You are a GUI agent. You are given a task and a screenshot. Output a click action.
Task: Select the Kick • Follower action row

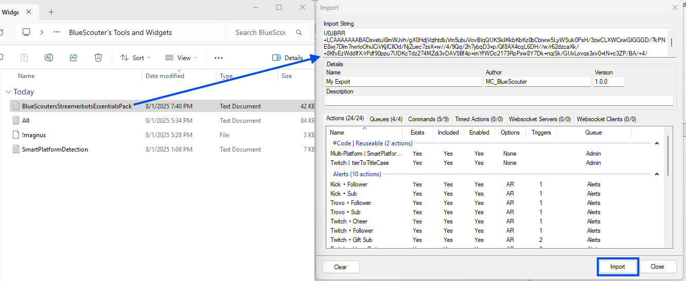[x=494, y=184]
